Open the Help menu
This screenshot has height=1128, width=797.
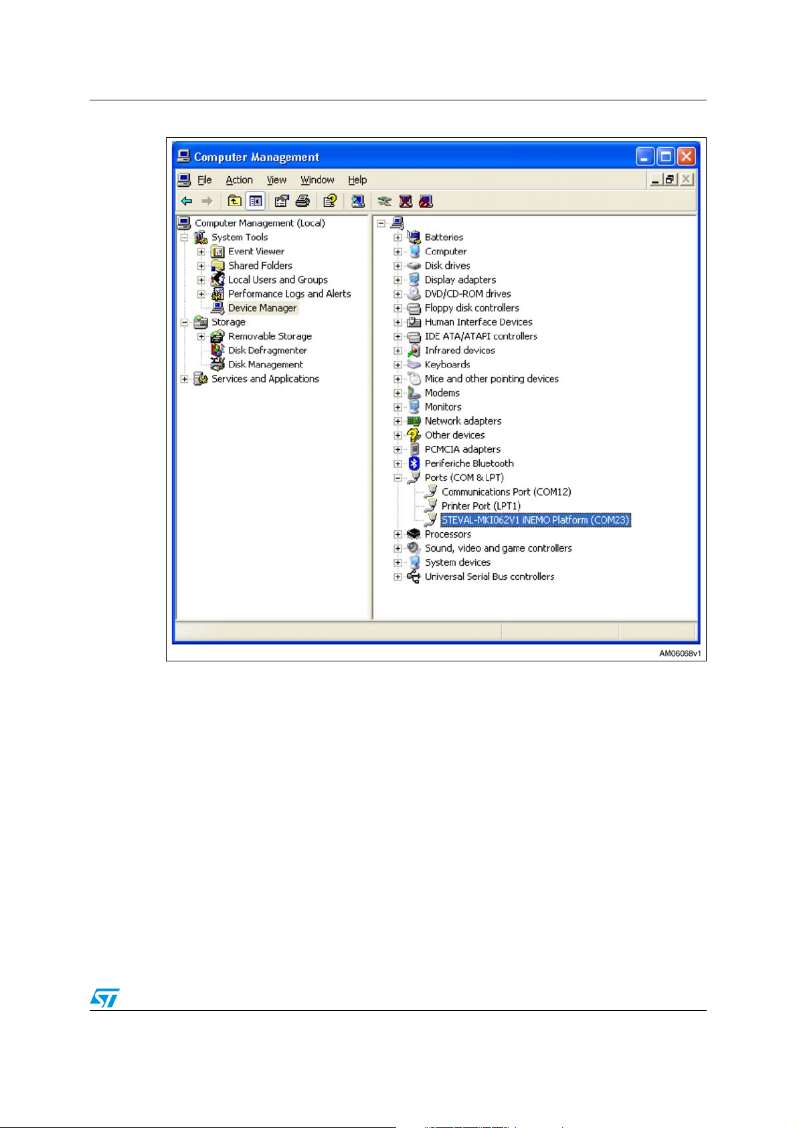pyautogui.click(x=357, y=180)
